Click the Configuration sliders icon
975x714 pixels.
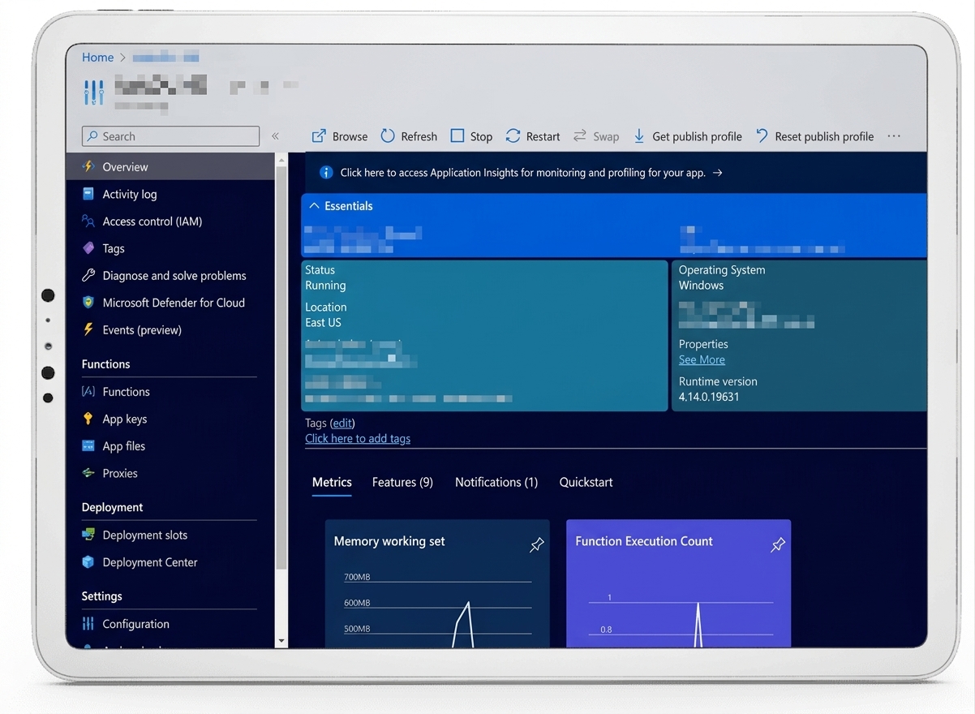point(88,624)
